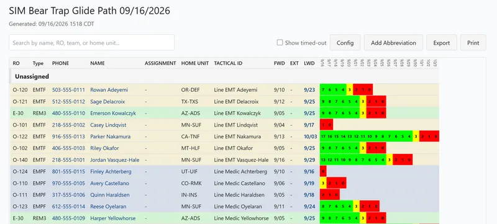Click tactical ID Line EMT Okafor
497x224 pixels.
(234, 148)
